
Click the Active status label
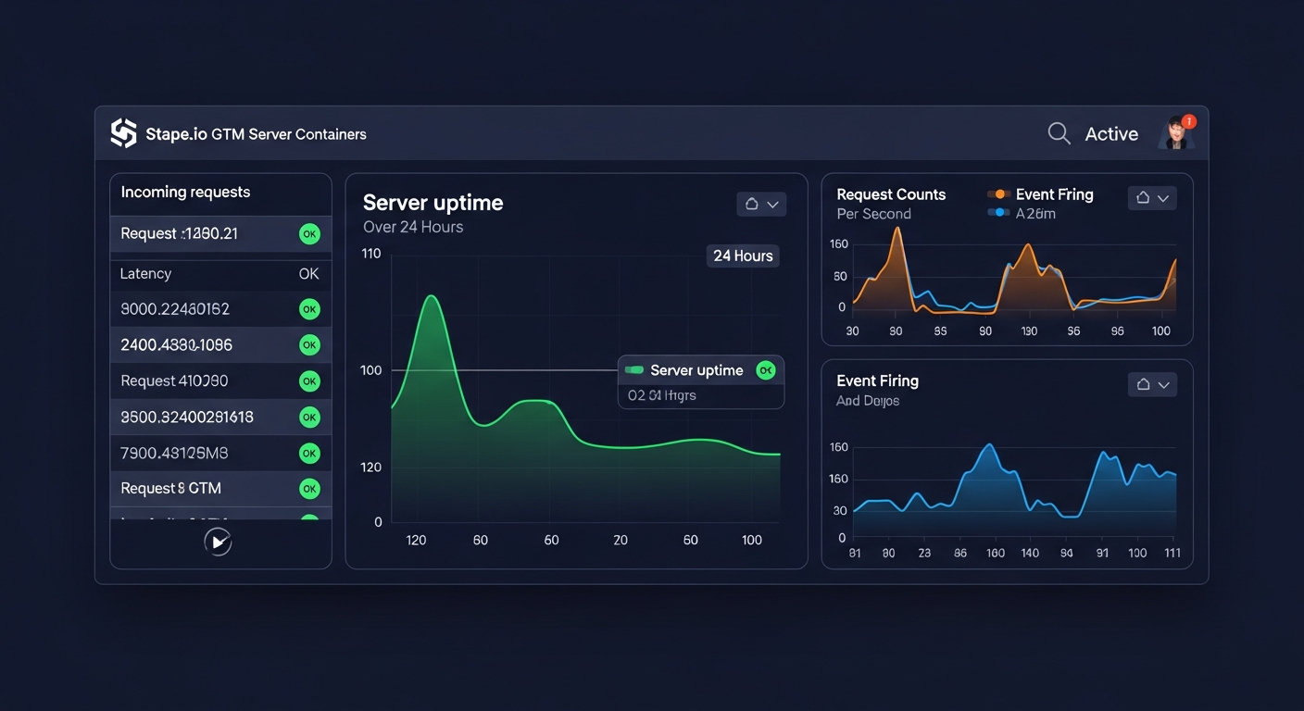(1111, 134)
